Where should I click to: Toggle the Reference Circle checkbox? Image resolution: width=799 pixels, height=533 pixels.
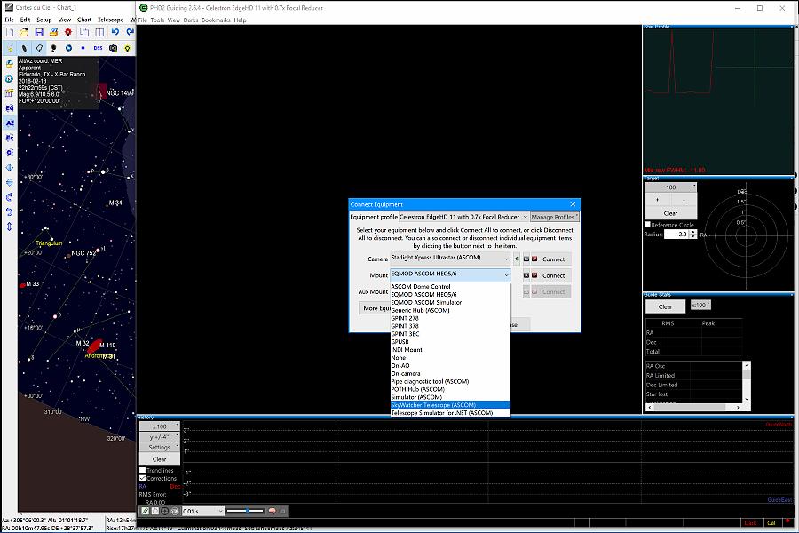[648, 225]
